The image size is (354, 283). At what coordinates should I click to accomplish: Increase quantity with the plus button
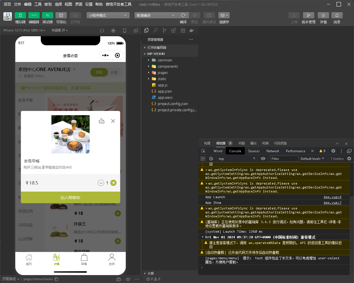point(113,183)
